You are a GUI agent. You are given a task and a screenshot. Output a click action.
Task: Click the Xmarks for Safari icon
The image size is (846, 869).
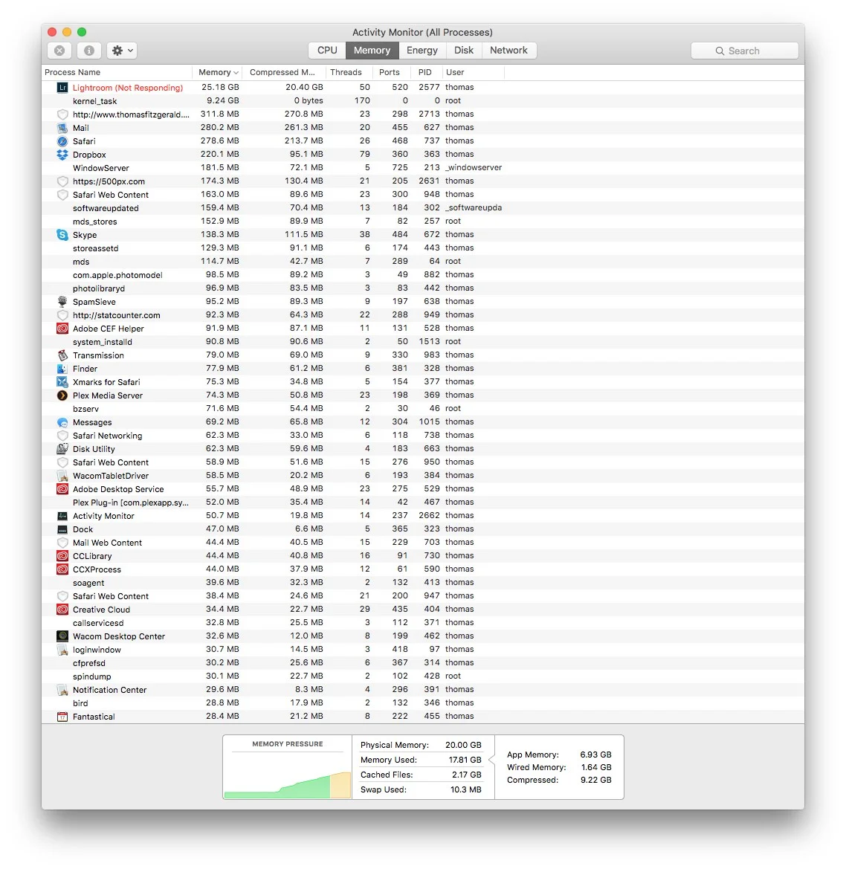coord(62,382)
